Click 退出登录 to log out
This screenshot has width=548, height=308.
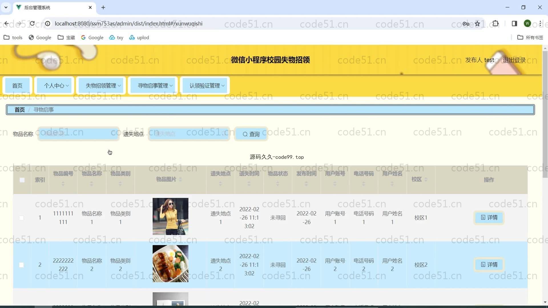point(514,60)
